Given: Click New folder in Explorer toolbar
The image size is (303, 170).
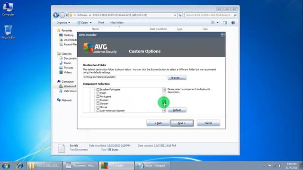Looking at the screenshot, I should [117, 23].
